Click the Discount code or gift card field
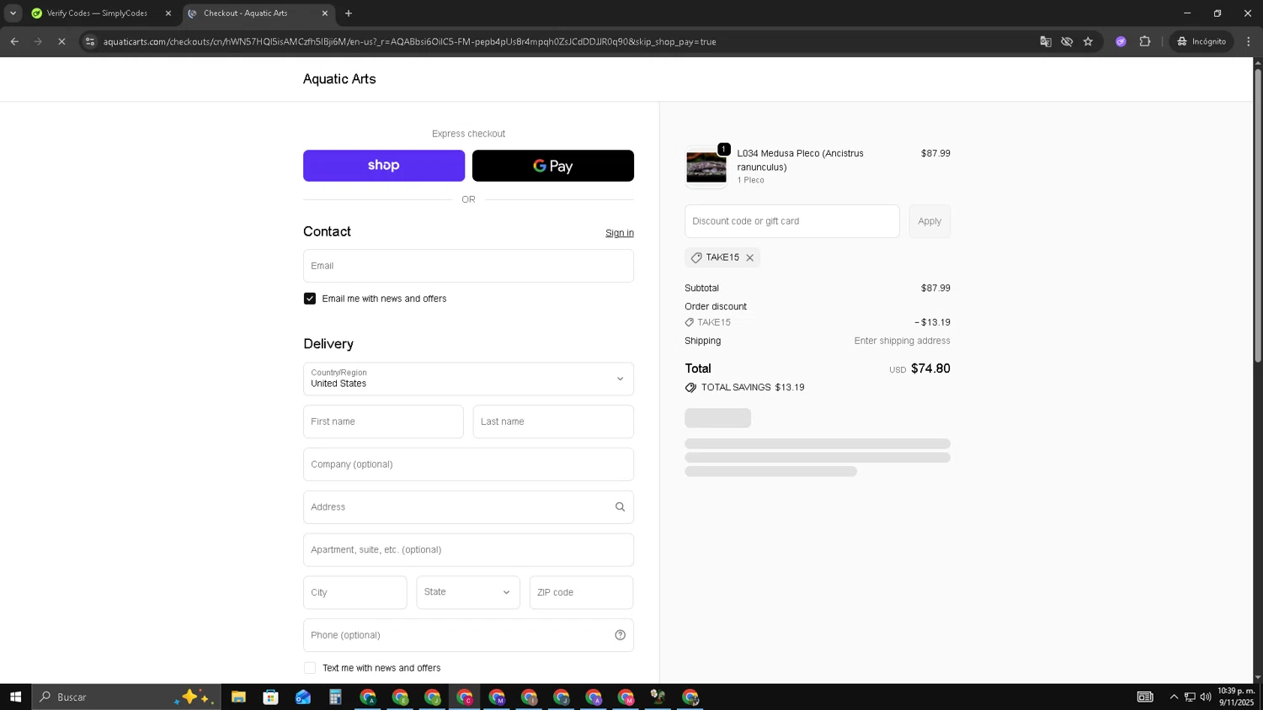Viewport: 1263px width, 710px height. pos(791,221)
